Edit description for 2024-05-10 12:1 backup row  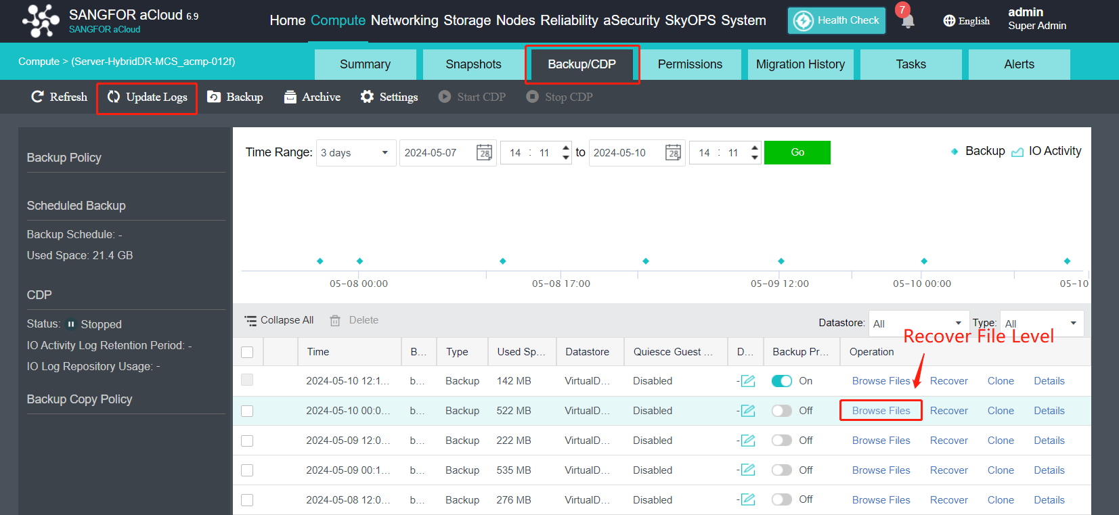(748, 381)
